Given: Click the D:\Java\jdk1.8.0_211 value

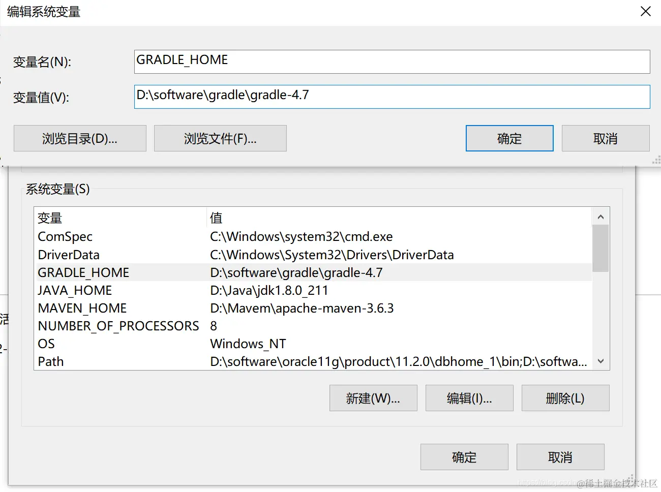Looking at the screenshot, I should [x=269, y=290].
